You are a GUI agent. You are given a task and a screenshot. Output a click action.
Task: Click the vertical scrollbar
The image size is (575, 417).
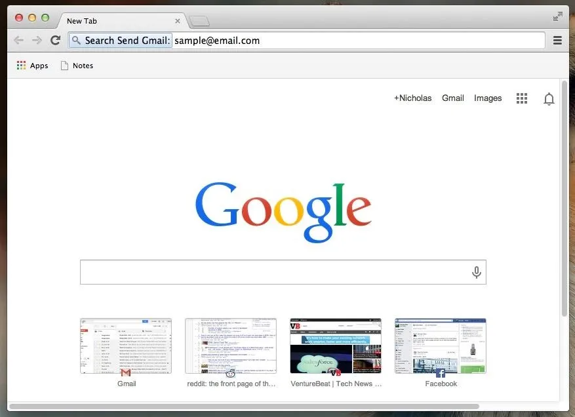(565, 198)
